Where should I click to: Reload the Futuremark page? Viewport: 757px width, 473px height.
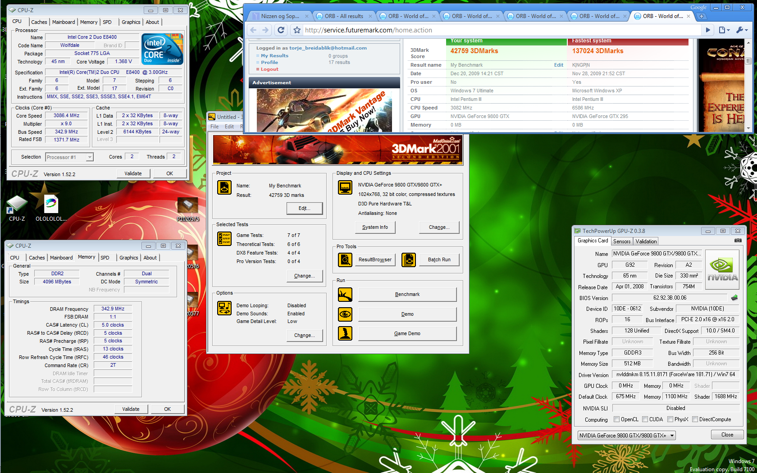coord(281,30)
